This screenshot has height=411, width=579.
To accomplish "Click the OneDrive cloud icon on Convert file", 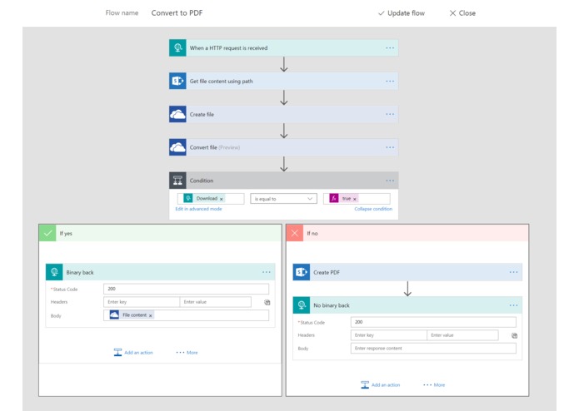I will (177, 147).
